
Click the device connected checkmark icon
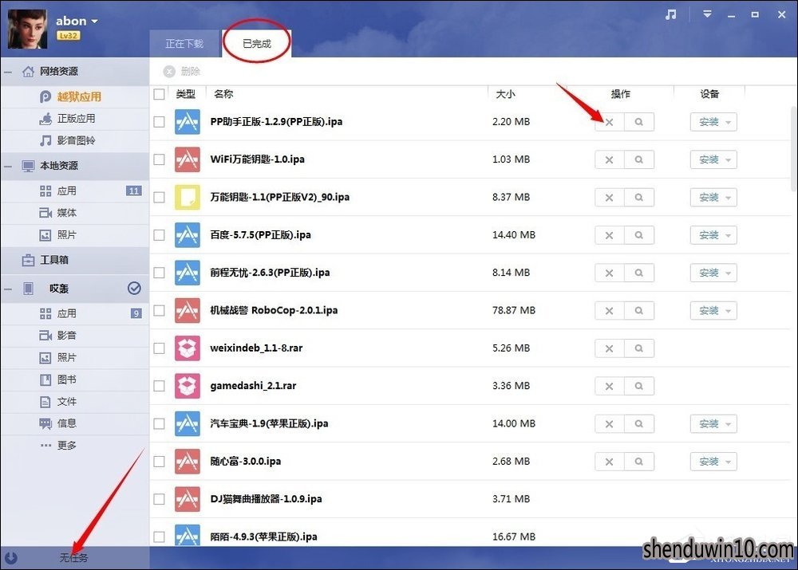(x=134, y=289)
